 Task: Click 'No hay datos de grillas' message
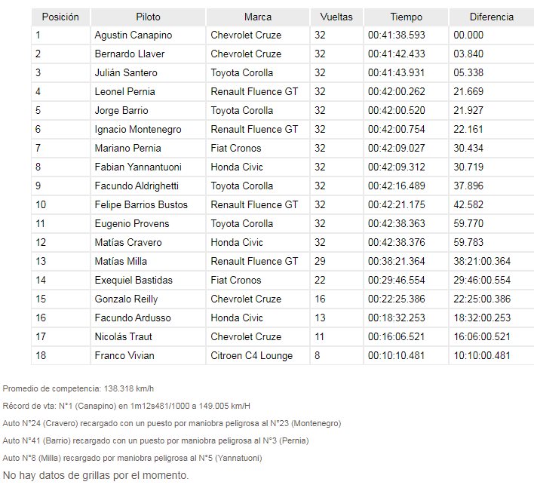click(x=96, y=476)
